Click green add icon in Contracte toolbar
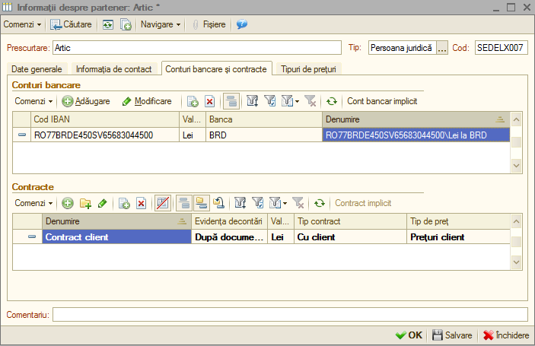 [x=68, y=203]
